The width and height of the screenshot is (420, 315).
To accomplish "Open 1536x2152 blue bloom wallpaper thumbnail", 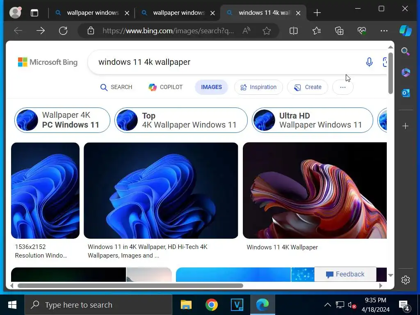I will (45, 190).
